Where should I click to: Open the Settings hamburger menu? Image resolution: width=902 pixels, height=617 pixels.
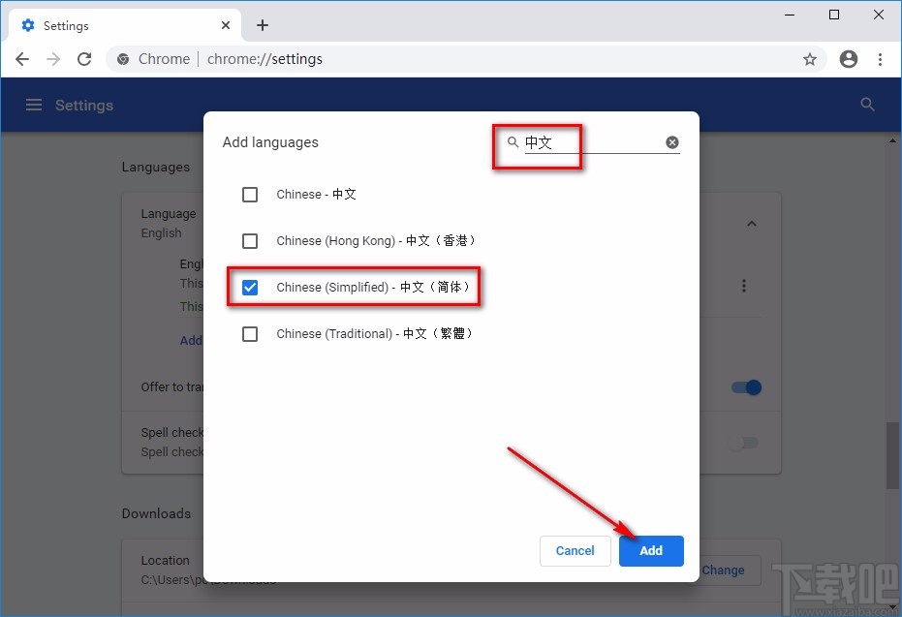(x=34, y=105)
